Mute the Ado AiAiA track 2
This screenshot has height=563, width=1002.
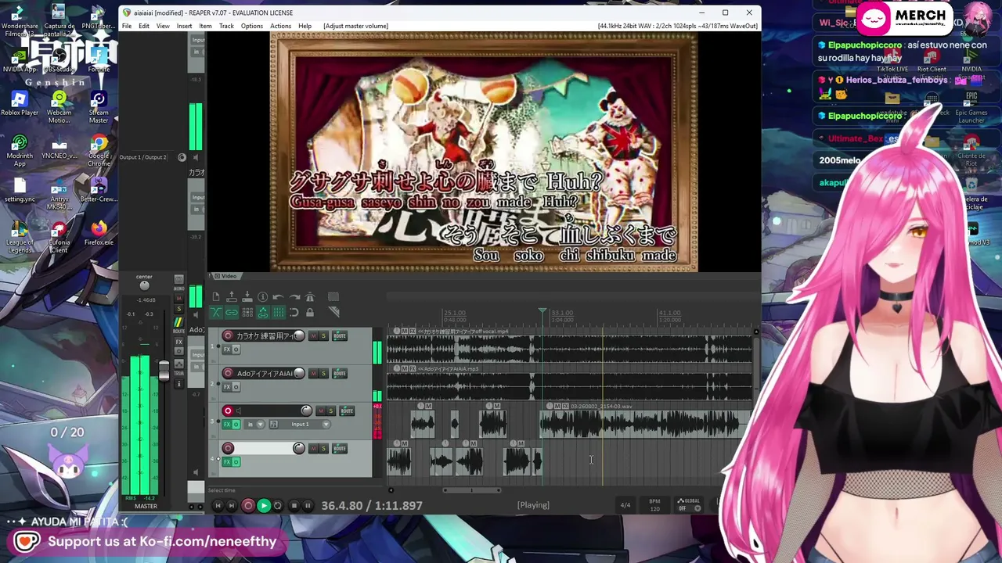313,373
